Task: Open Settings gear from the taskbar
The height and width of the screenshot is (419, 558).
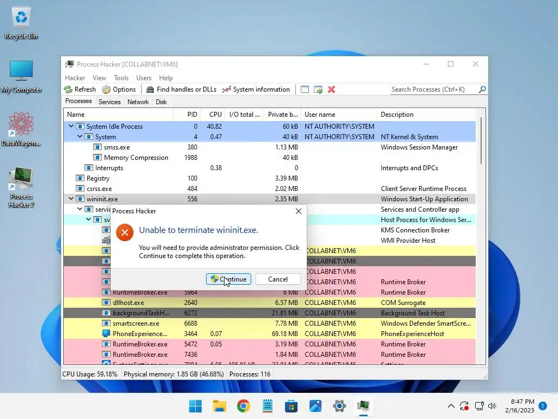Action: pos(339,406)
